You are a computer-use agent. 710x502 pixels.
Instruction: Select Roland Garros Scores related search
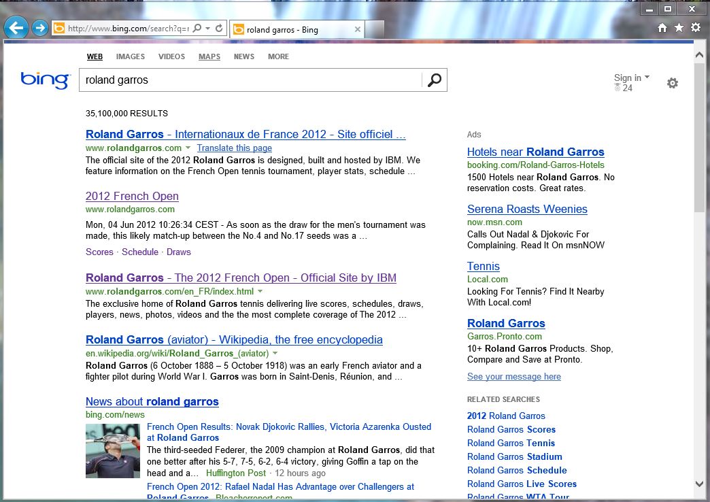click(511, 429)
